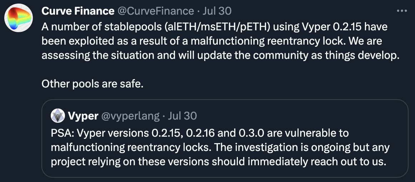This screenshot has height=182, width=415.
Task: Click the @CurveFinance handle
Action: (x=155, y=11)
